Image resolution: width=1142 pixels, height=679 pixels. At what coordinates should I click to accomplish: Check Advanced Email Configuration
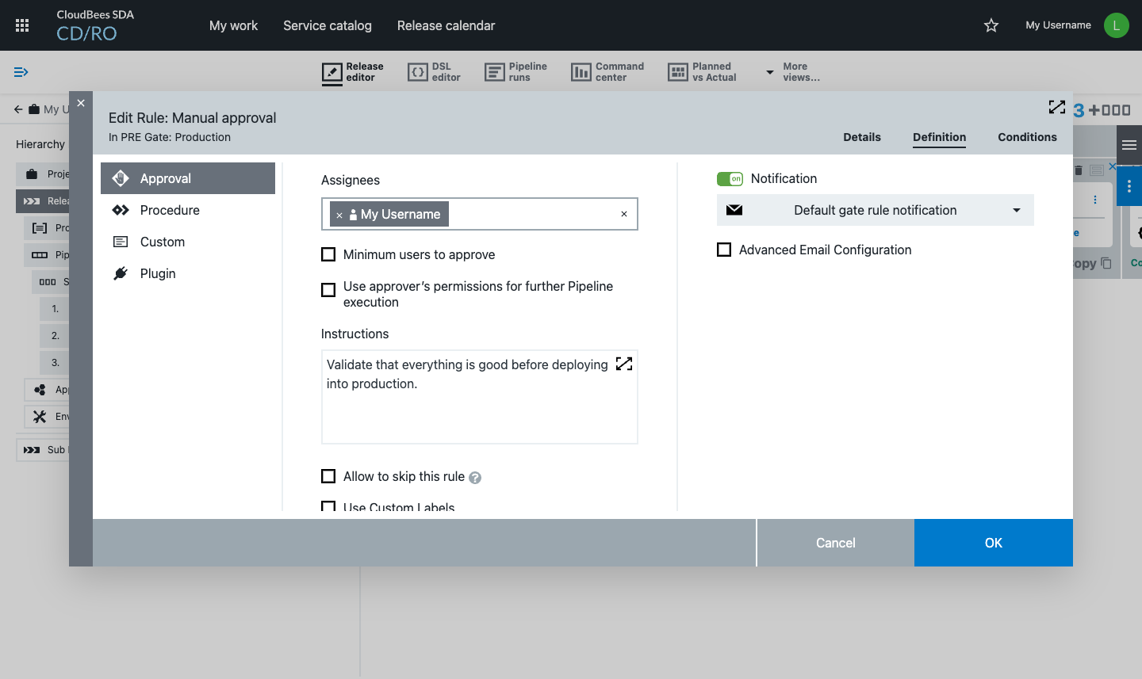pos(724,250)
